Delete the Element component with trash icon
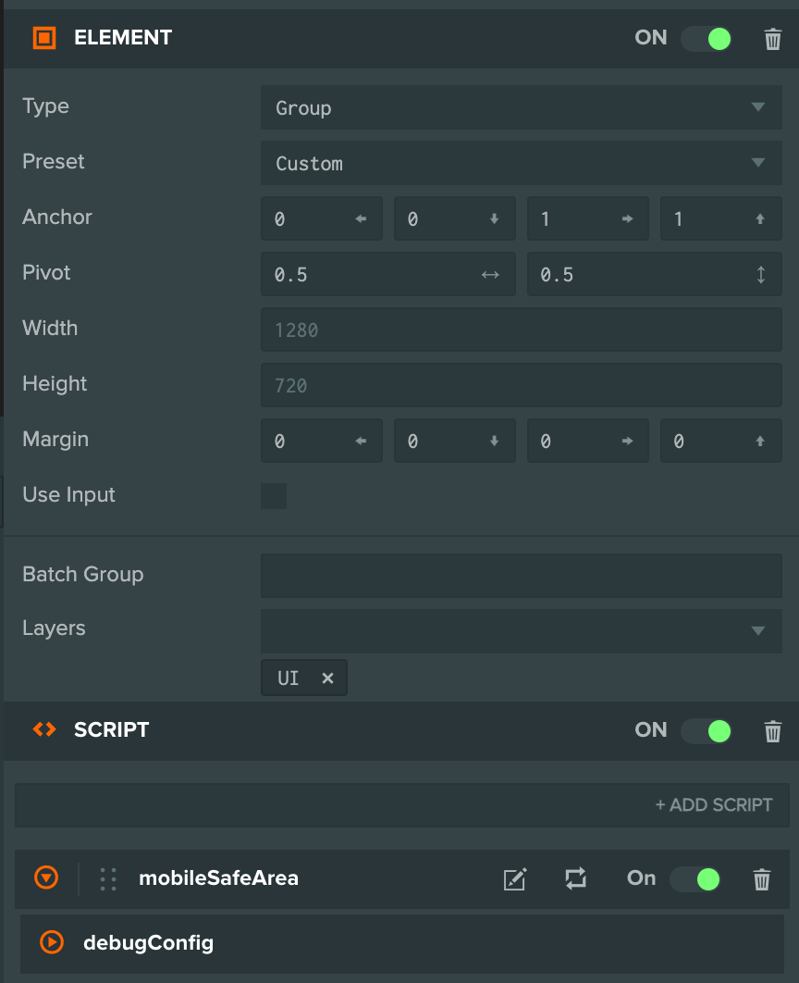The height and width of the screenshot is (983, 799). click(773, 39)
